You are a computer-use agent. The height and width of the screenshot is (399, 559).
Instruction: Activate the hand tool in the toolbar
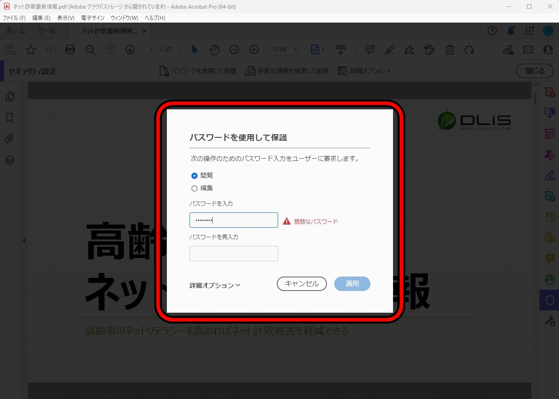tap(214, 50)
